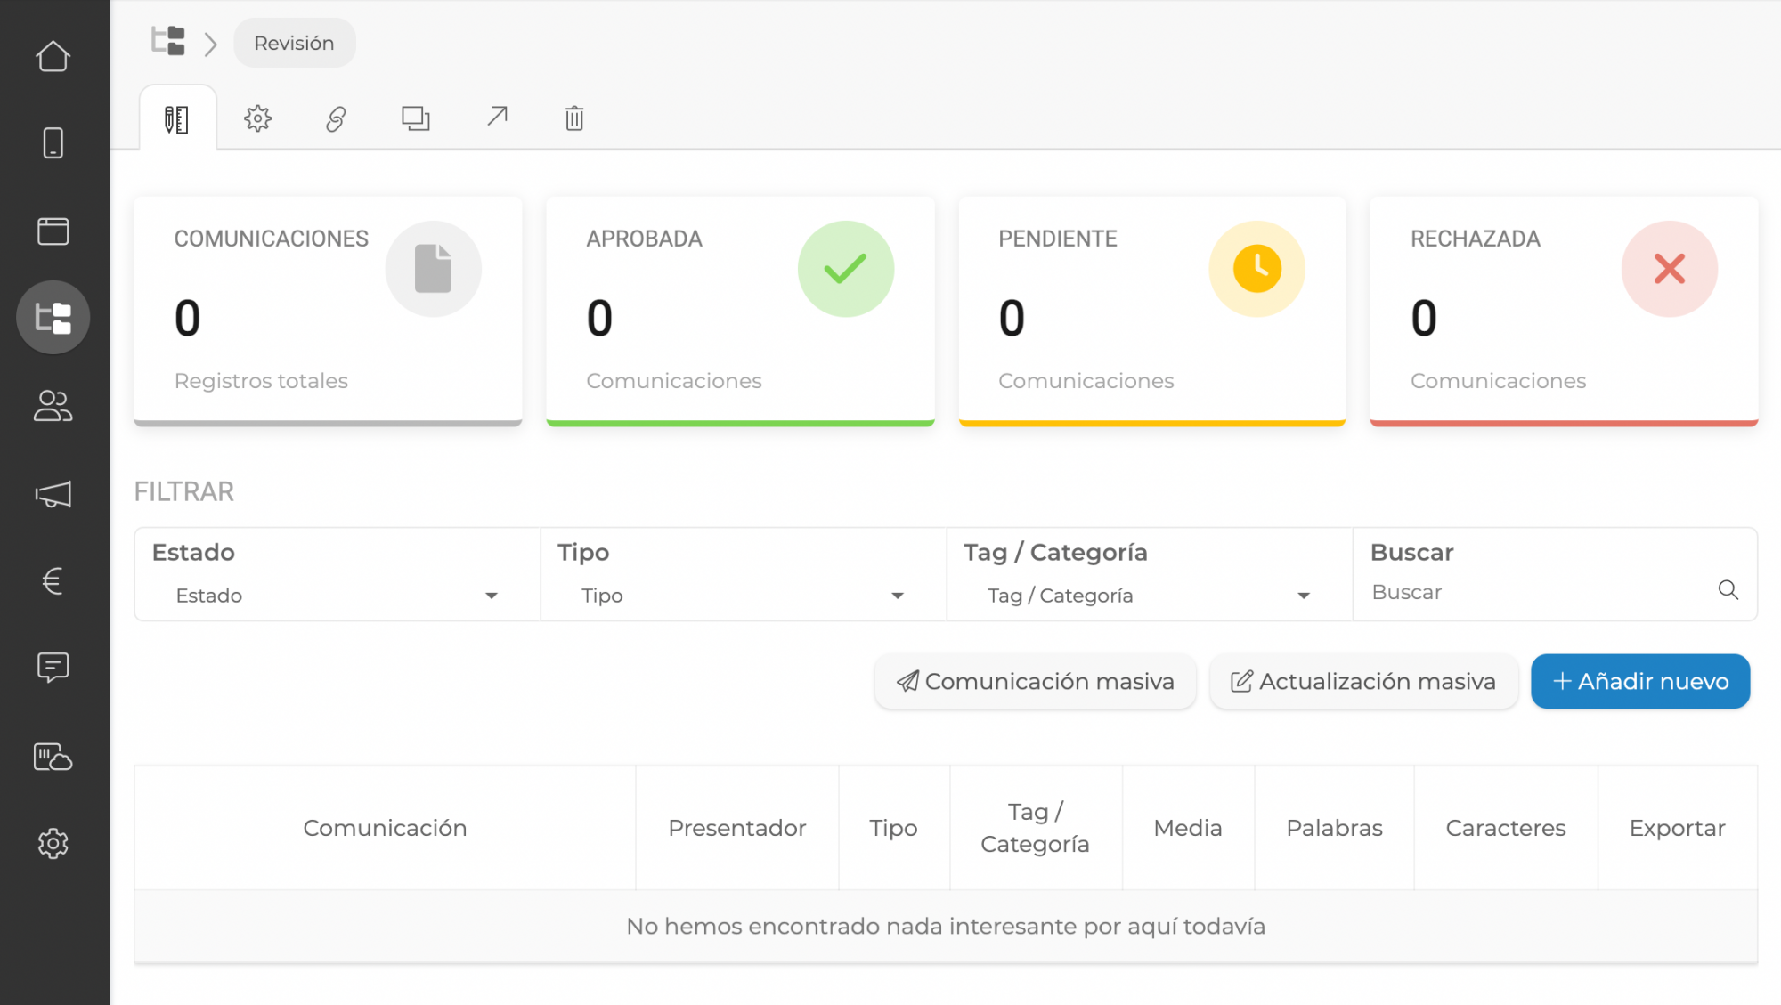Open the settings gear in sidebar
The image size is (1781, 1005).
point(53,843)
